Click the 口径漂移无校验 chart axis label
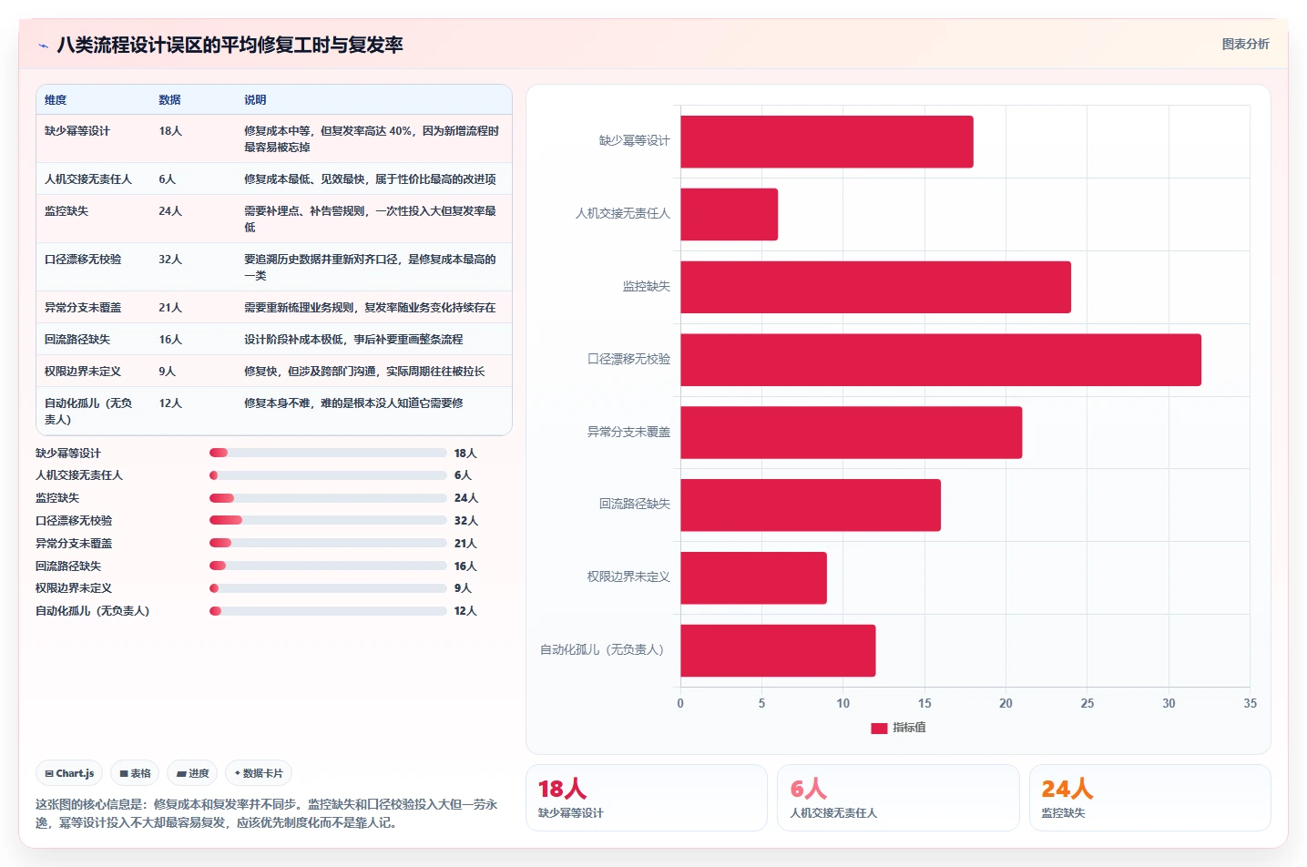 pos(628,359)
